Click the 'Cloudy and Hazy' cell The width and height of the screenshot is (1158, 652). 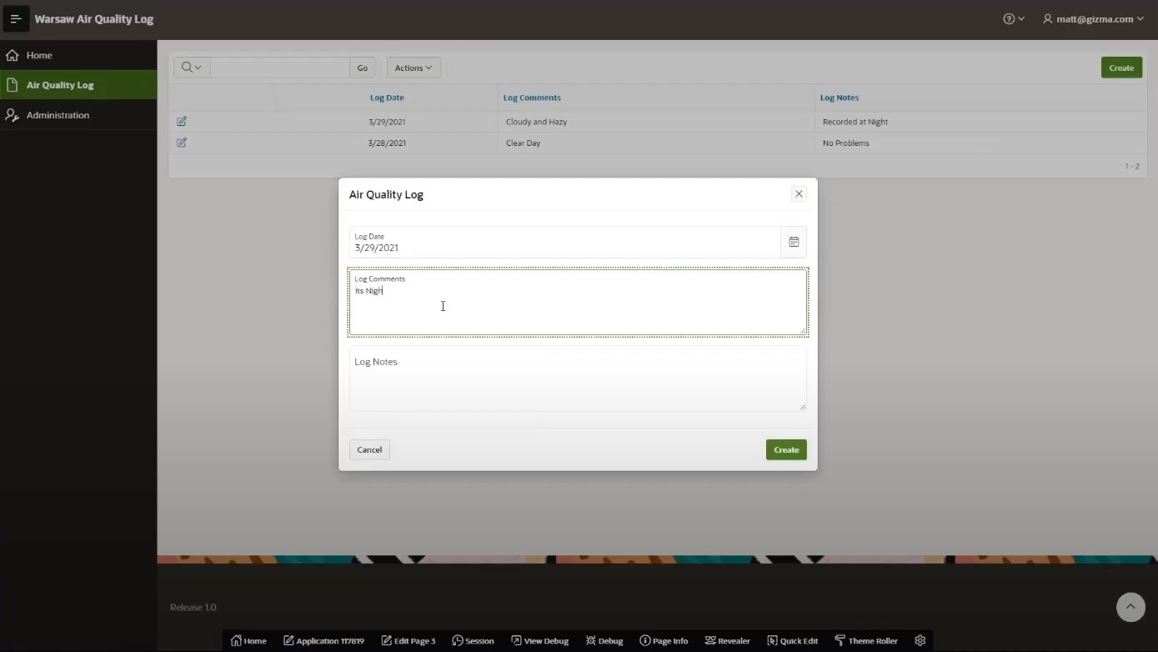pos(656,122)
